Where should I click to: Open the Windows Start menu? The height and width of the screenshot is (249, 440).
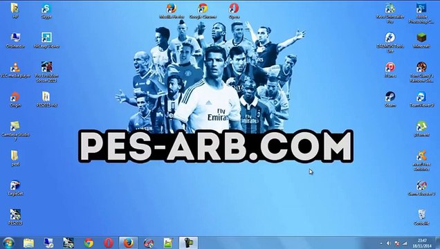pyautogui.click(x=8, y=243)
